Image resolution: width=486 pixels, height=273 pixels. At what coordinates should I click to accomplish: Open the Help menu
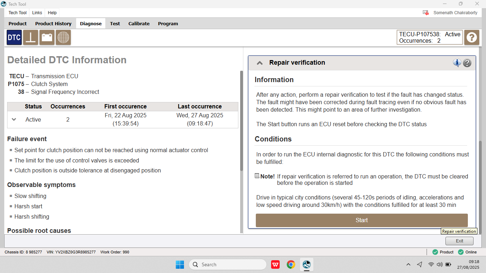click(x=52, y=13)
